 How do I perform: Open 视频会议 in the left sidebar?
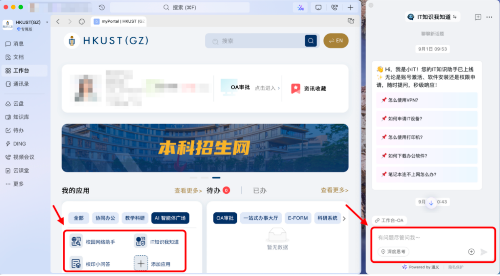click(x=24, y=157)
